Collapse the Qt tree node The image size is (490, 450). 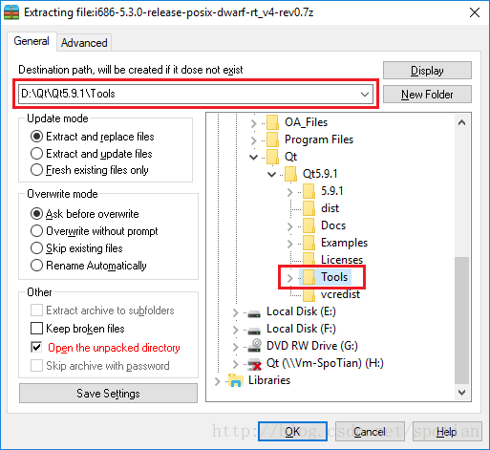[x=254, y=157]
